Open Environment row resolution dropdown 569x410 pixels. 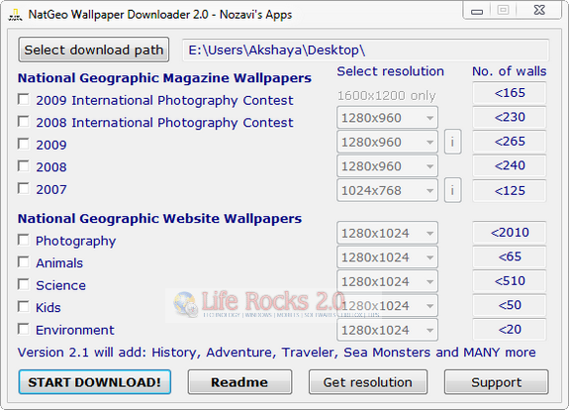click(x=387, y=330)
